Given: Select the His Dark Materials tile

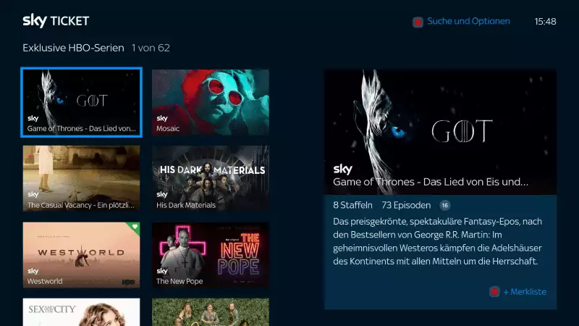Looking at the screenshot, I should pos(211,178).
